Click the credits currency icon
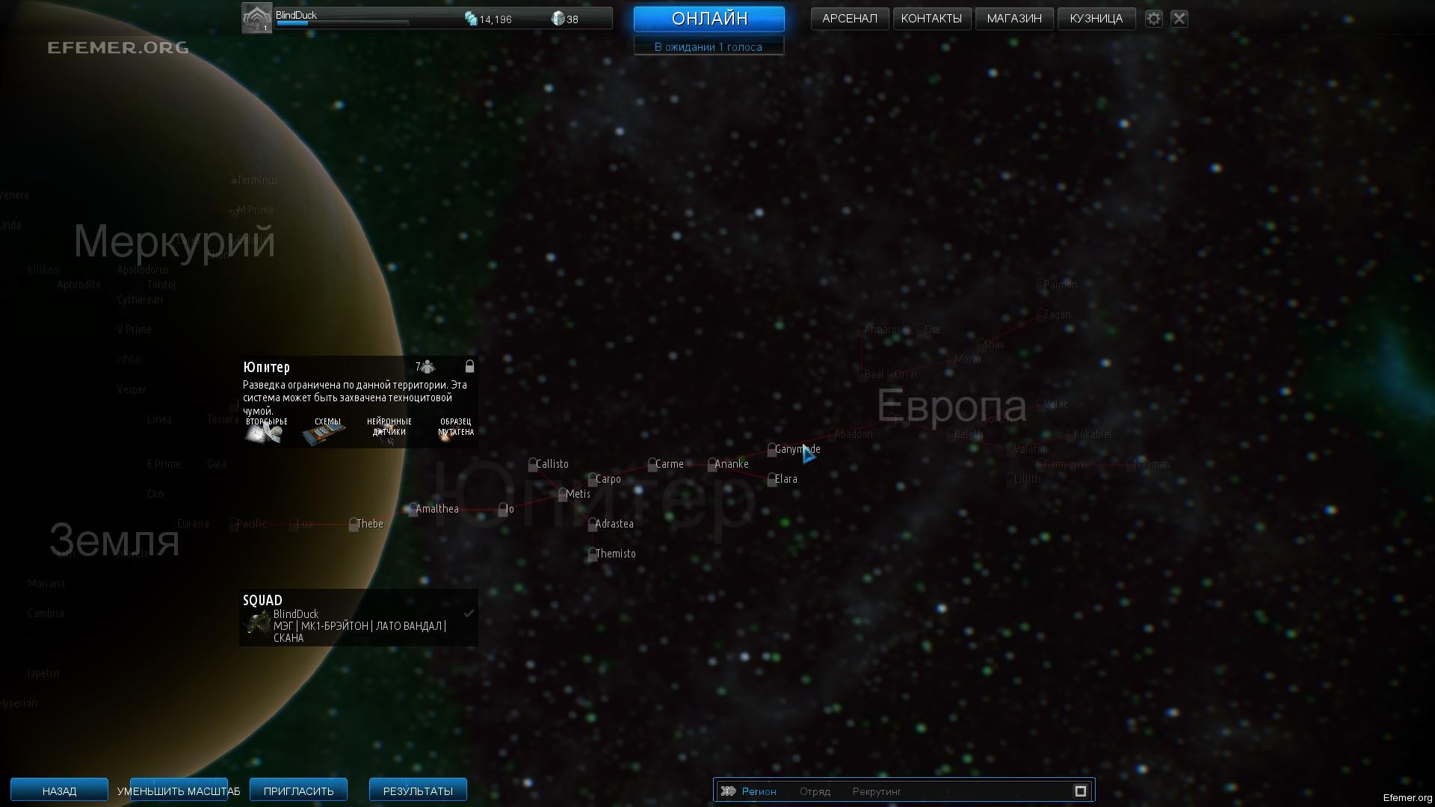The image size is (1435, 807). [x=471, y=19]
